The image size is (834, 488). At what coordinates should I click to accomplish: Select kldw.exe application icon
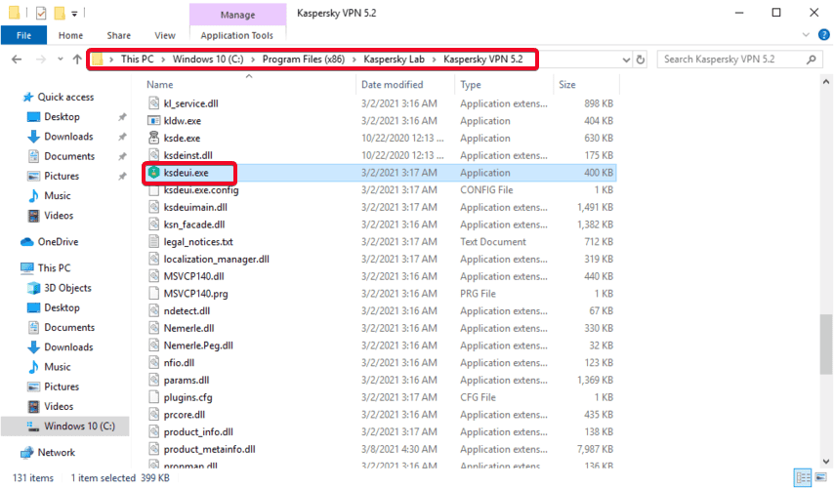coord(153,121)
